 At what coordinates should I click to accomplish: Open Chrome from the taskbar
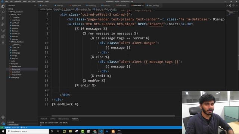pos(95,131)
